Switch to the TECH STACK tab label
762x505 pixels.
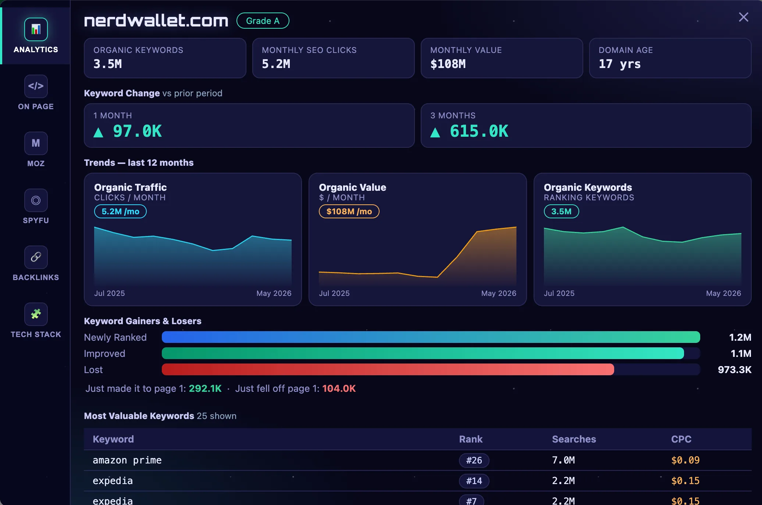(x=36, y=334)
